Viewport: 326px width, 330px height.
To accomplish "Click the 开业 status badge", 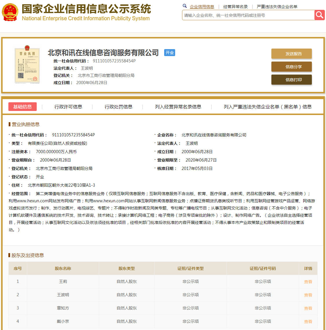I will (169, 53).
